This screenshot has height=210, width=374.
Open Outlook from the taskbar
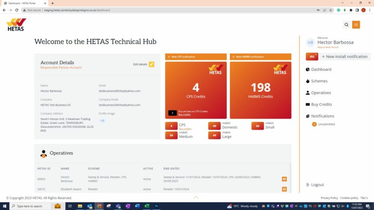(x=90, y=206)
